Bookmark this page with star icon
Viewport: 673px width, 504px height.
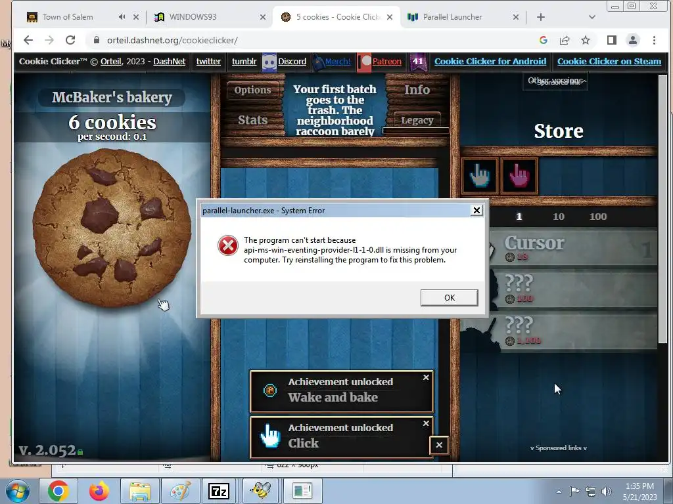click(586, 40)
